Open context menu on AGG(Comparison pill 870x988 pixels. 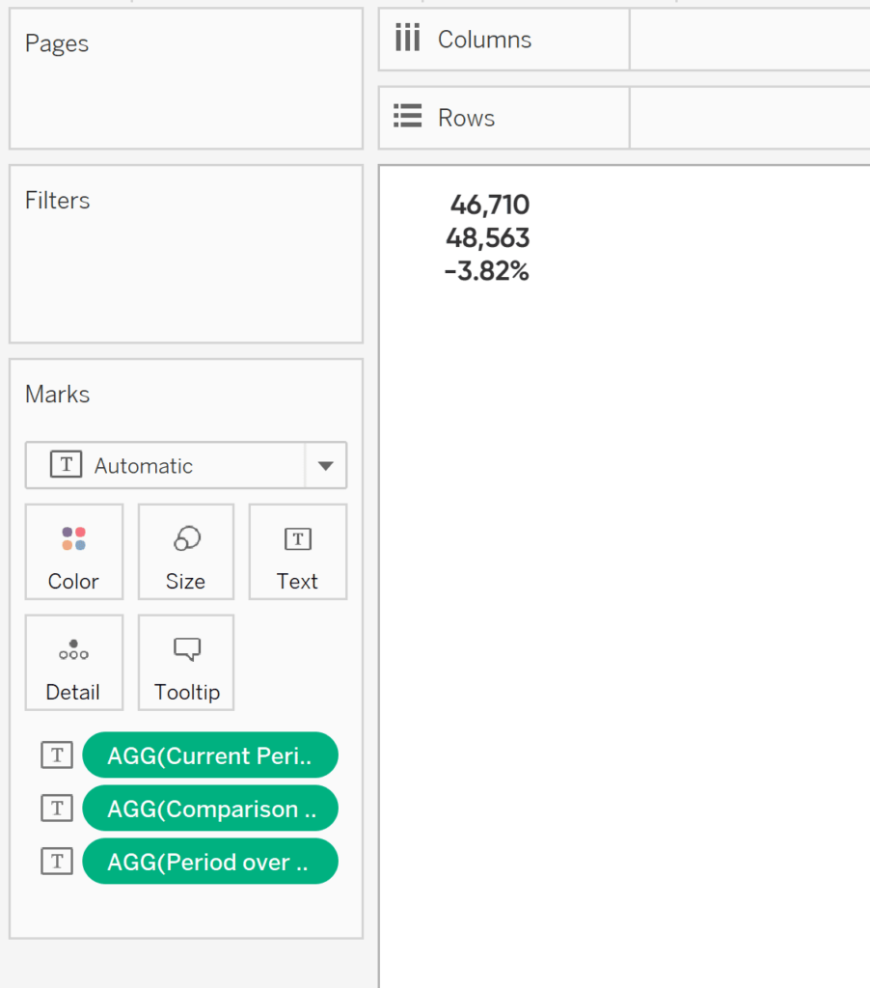210,808
